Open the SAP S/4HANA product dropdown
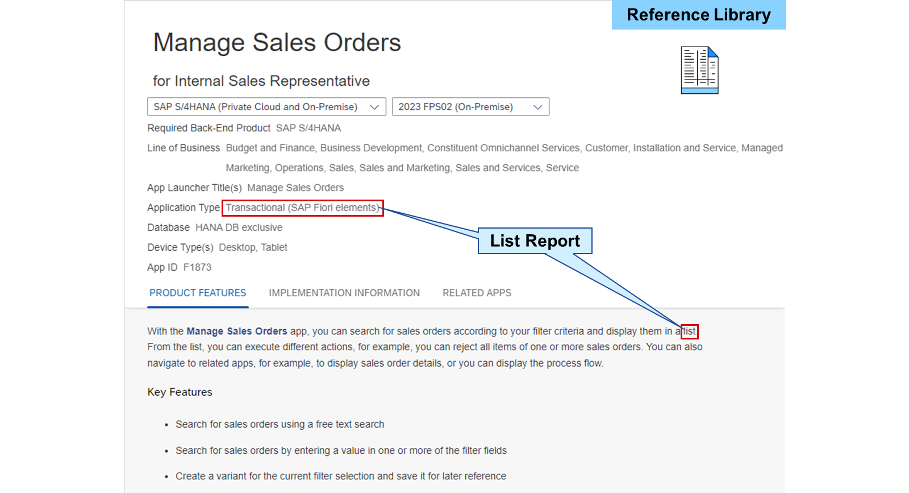This screenshot has width=909, height=493. click(x=266, y=107)
